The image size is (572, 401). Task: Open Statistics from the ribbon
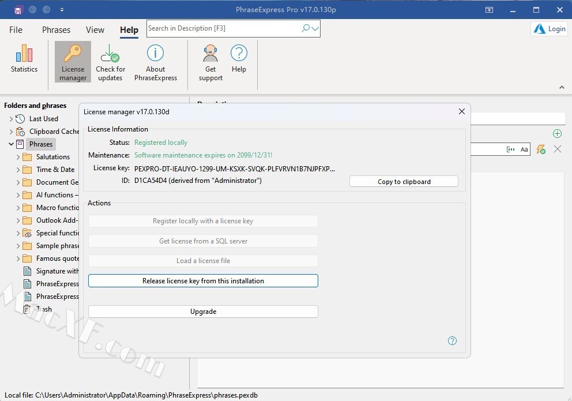pos(24,58)
